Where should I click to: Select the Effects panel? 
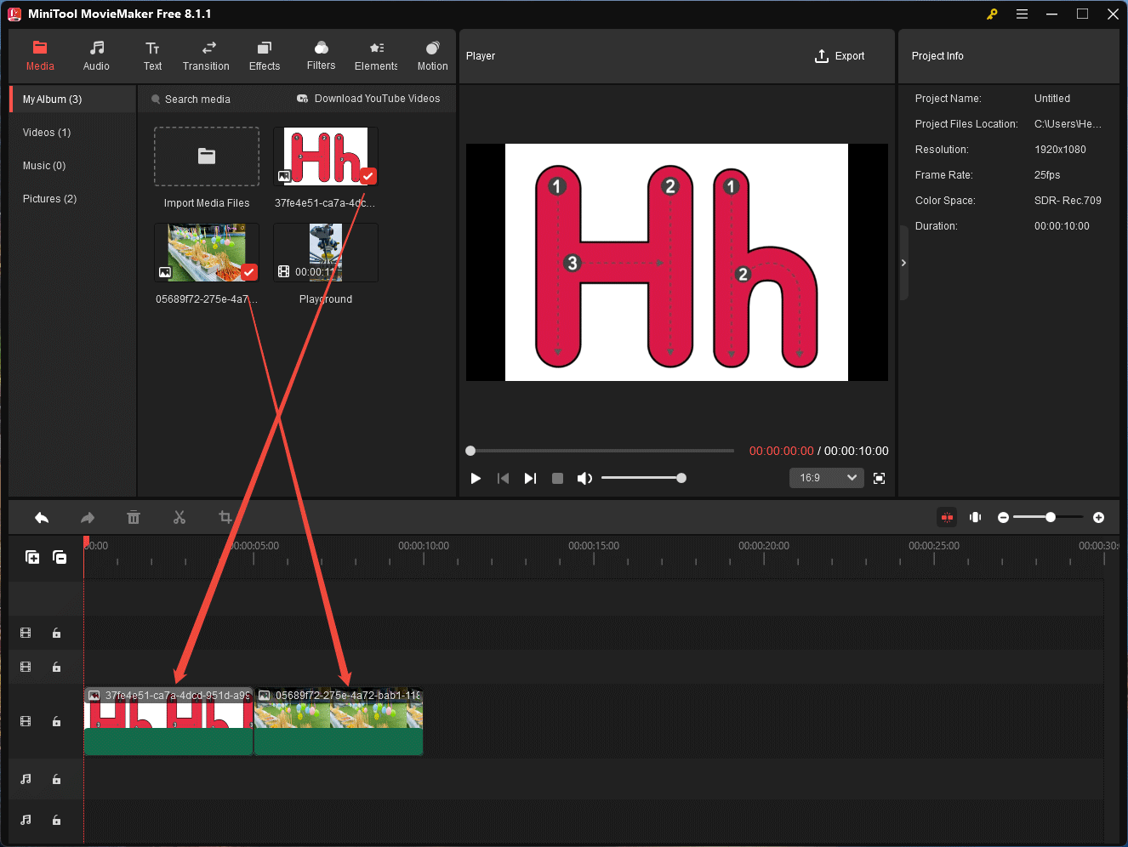pyautogui.click(x=264, y=55)
